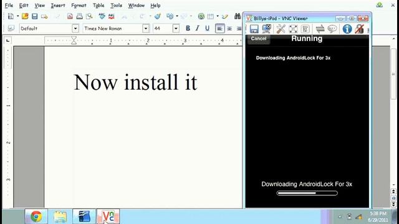Screen dimensions: 399x224
Task: Click the Save icon in Writer toolbar
Action: (x=35, y=16)
